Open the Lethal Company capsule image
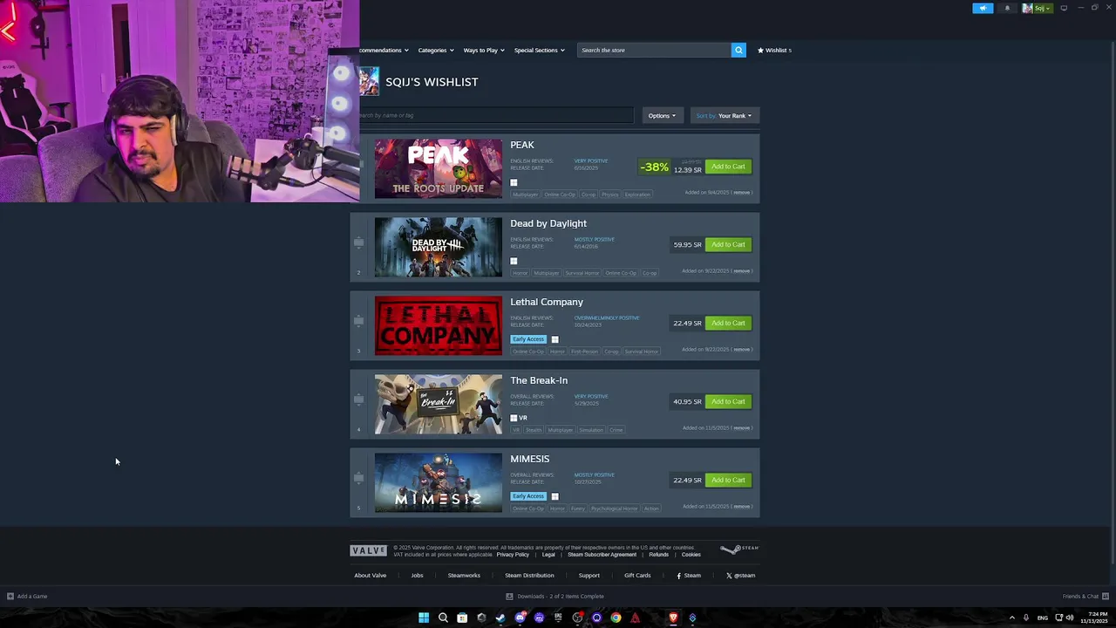Screen dimensions: 1116x628 coord(439,325)
